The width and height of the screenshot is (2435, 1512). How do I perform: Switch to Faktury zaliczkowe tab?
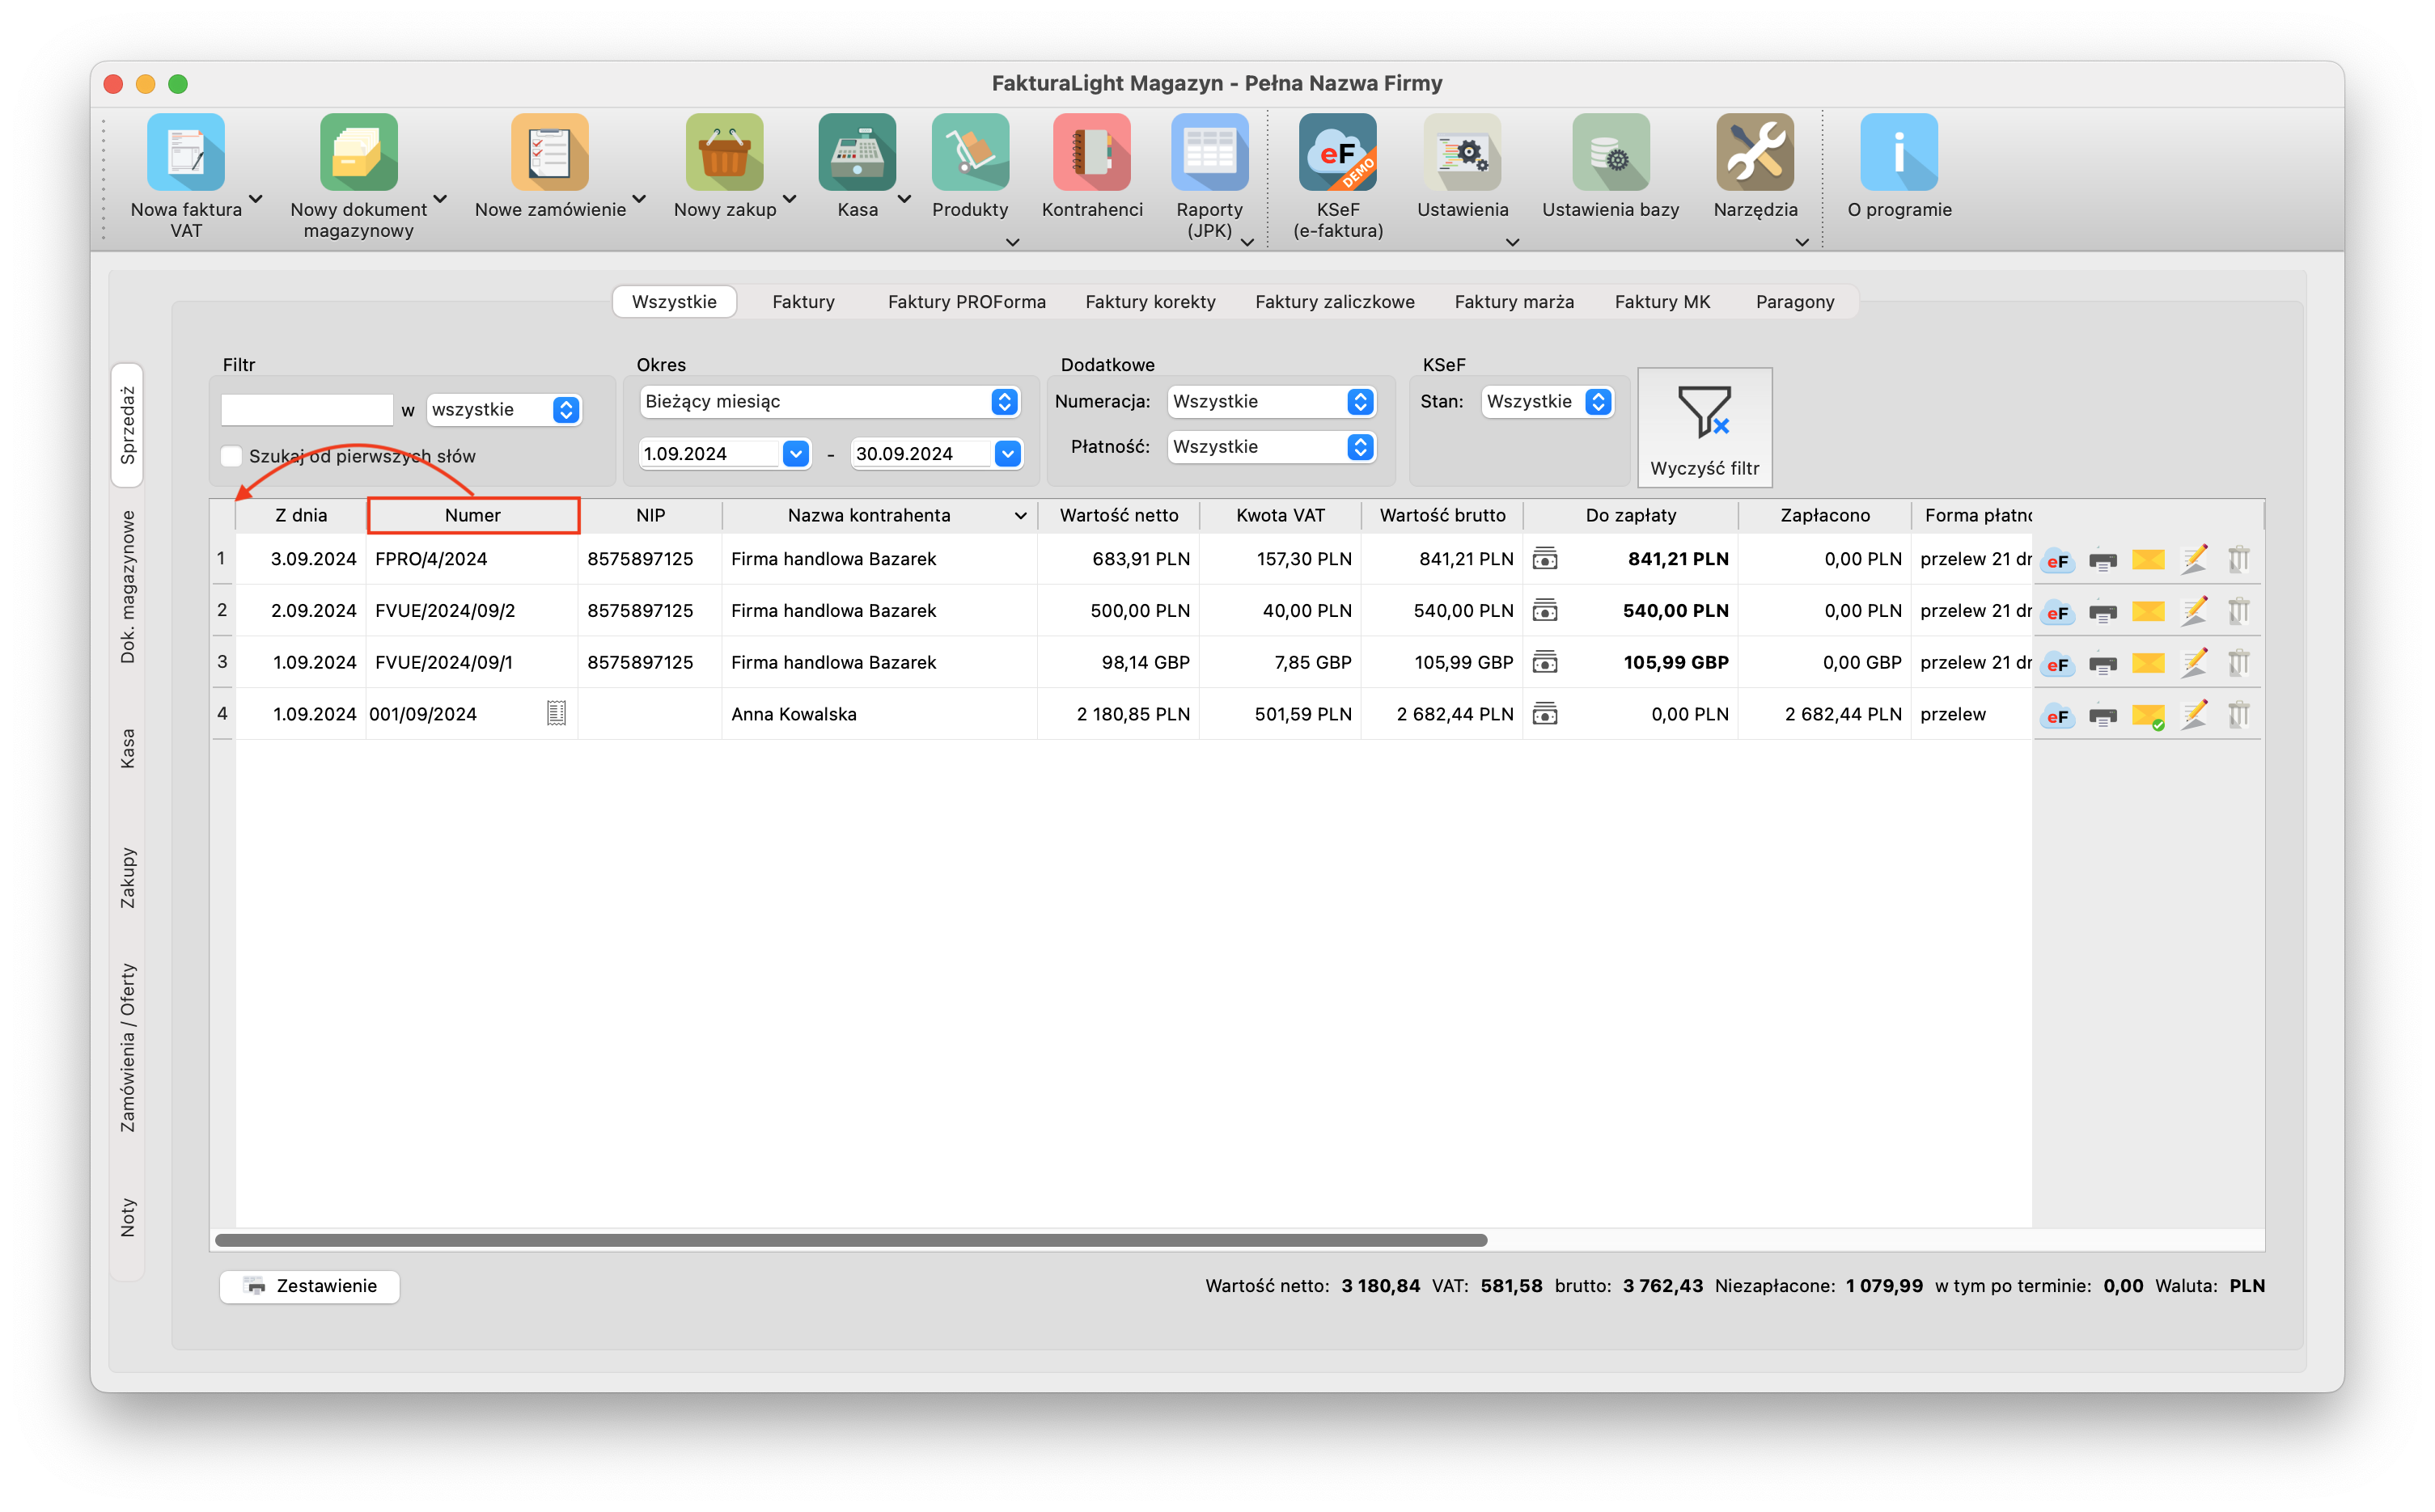pyautogui.click(x=1335, y=301)
